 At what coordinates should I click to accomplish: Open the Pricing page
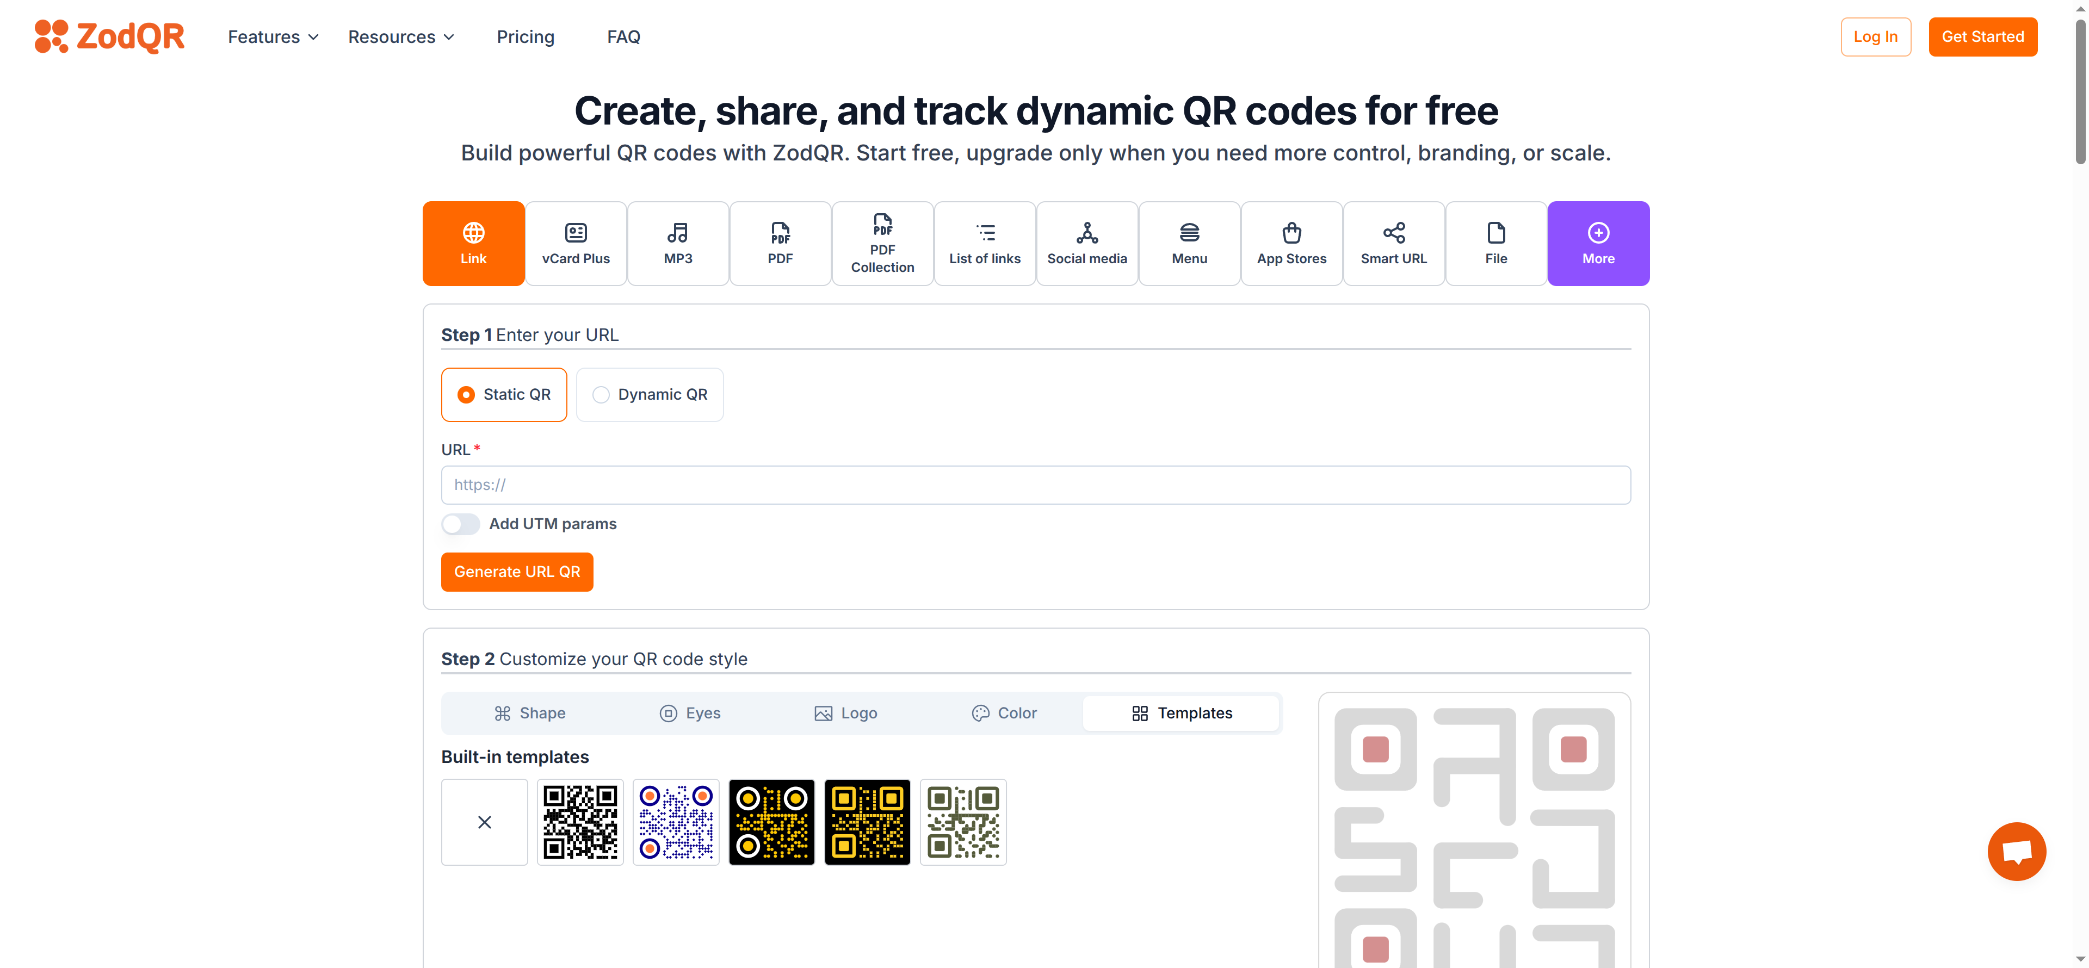point(526,36)
